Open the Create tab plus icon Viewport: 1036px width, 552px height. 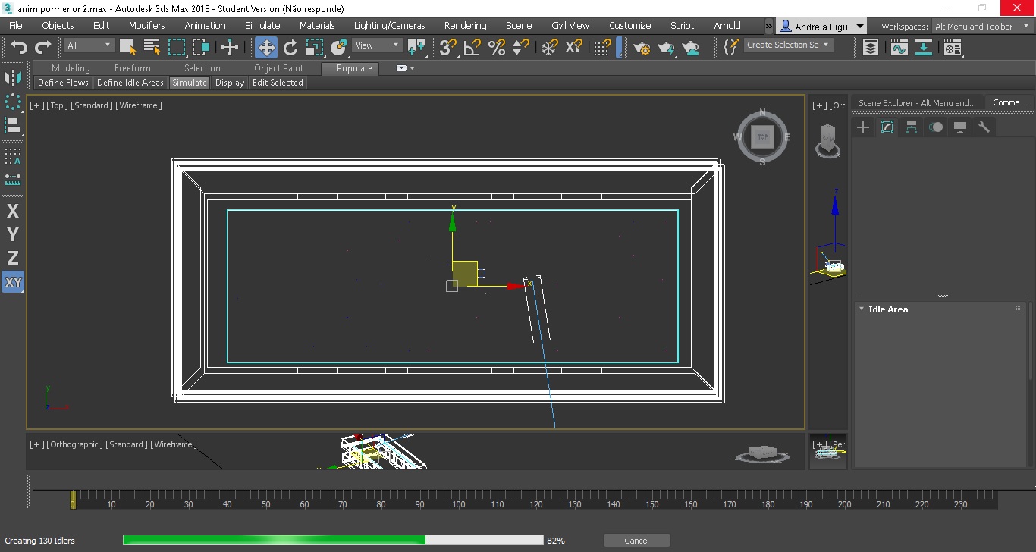863,127
